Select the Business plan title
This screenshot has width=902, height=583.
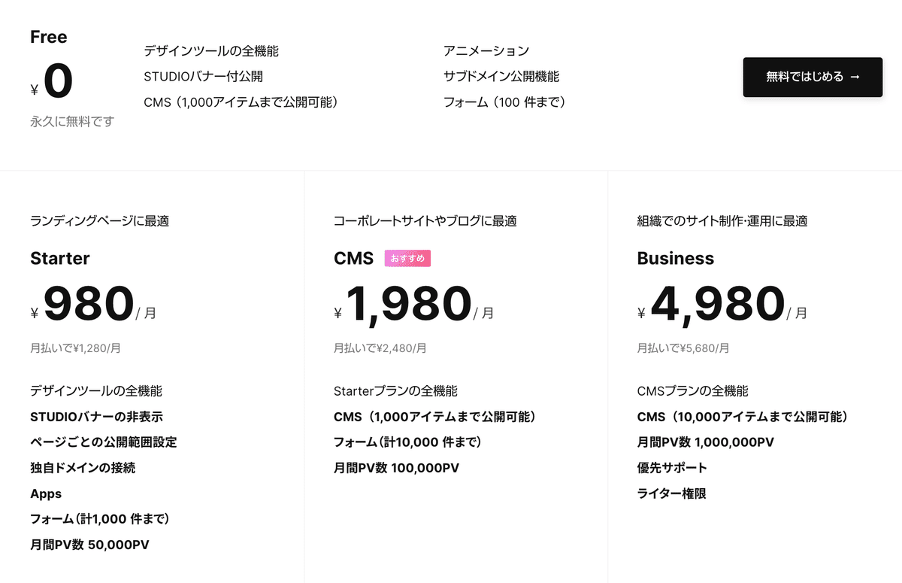pyautogui.click(x=676, y=259)
